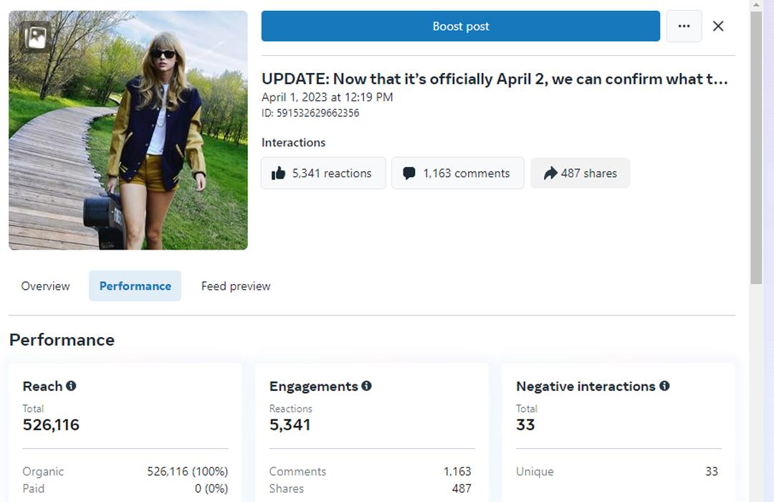
Task: Click the Boost post button
Action: (x=460, y=27)
